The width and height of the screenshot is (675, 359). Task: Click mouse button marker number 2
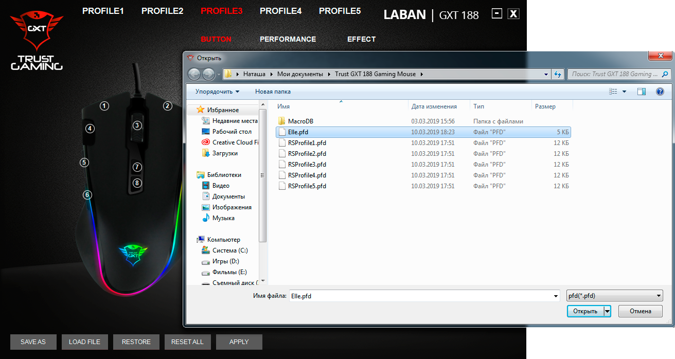pos(167,106)
